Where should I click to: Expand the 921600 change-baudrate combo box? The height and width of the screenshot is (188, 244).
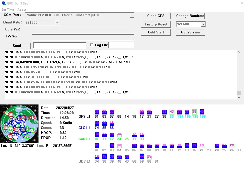[x=203, y=24]
